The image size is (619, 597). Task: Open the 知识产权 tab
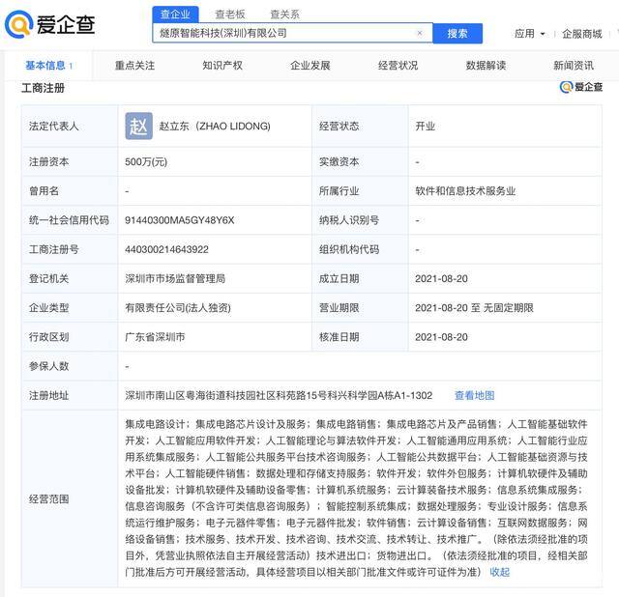coord(222,66)
